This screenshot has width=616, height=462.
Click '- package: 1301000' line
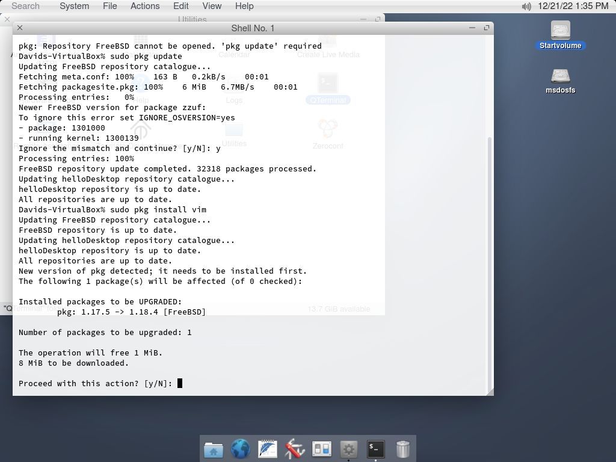coord(62,128)
